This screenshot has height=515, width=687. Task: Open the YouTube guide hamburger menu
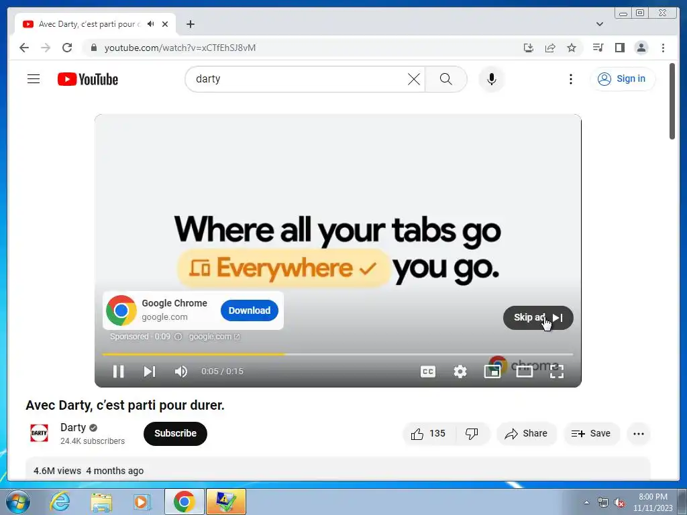pyautogui.click(x=34, y=79)
